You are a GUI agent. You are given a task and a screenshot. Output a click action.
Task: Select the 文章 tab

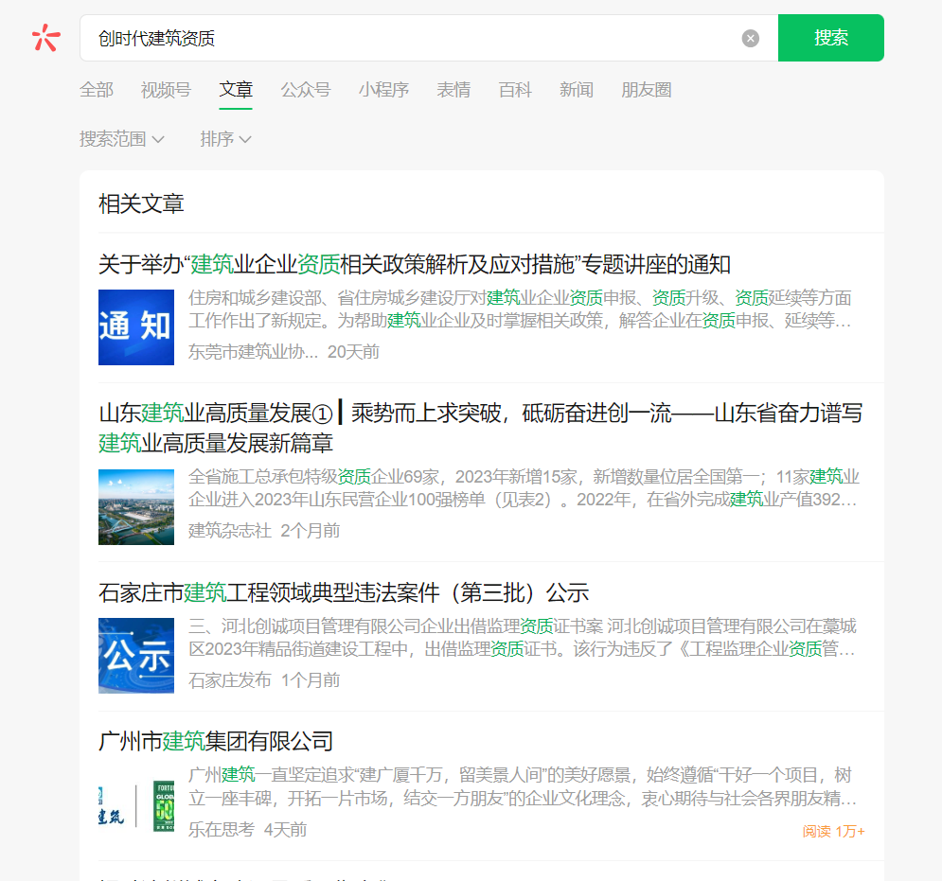236,90
